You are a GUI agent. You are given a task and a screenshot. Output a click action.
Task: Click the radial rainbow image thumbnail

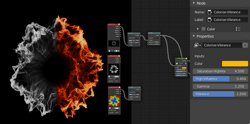pyautogui.click(x=114, y=102)
